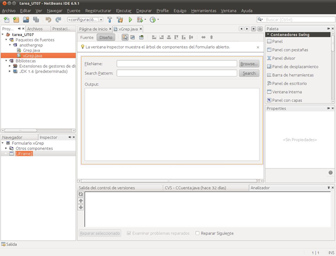Click the Save All toolbar icon
The width and height of the screenshot is (336, 256).
point(36,20)
